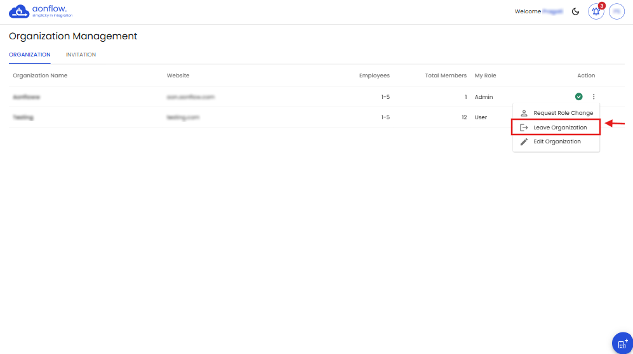The height and width of the screenshot is (354, 633).
Task: Open the three-dot action menu in Admin row
Action: [x=594, y=96]
